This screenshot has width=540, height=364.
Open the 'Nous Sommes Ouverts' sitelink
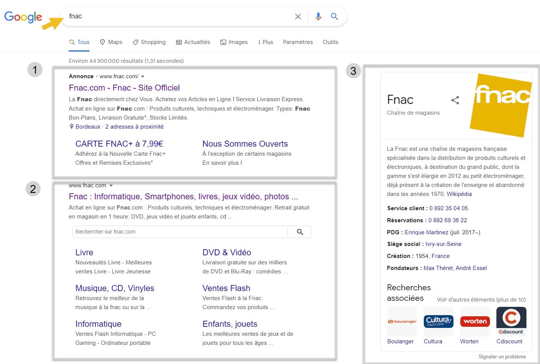[x=245, y=144]
